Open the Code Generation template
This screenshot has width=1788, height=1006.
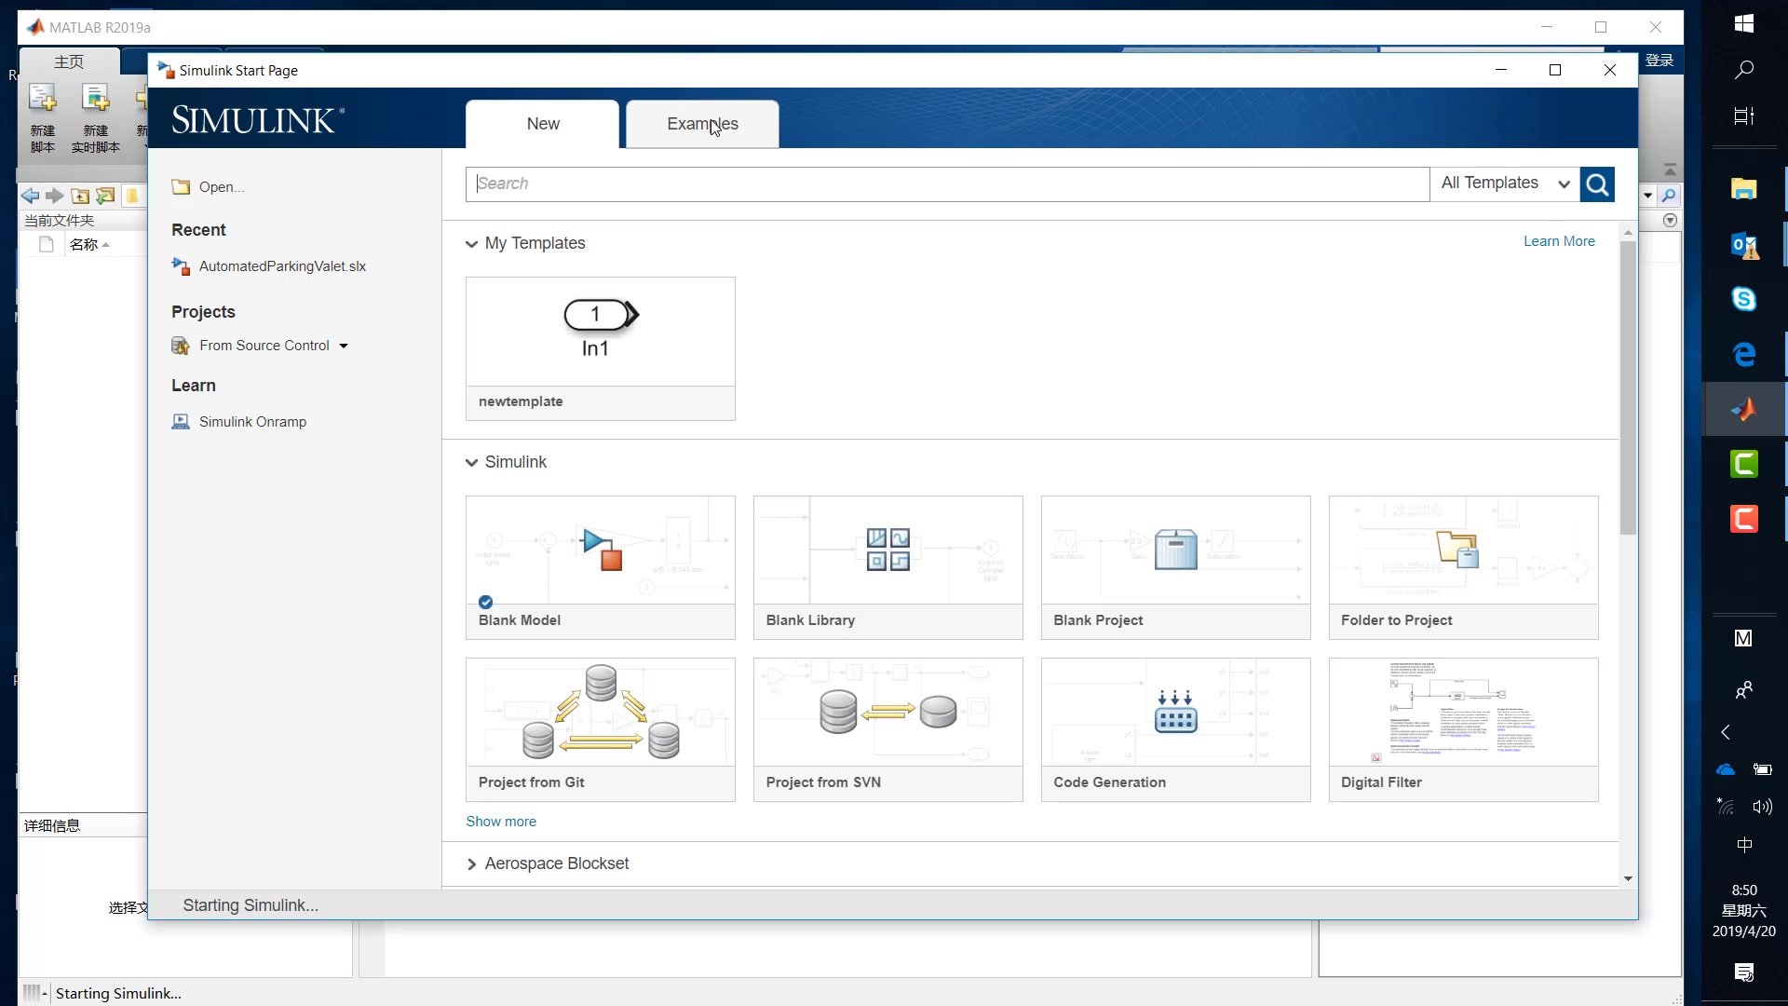click(x=1175, y=729)
